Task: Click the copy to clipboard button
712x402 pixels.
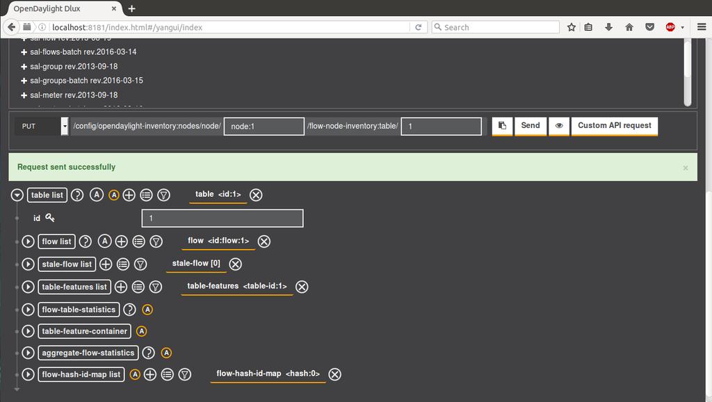Action: pyautogui.click(x=502, y=126)
